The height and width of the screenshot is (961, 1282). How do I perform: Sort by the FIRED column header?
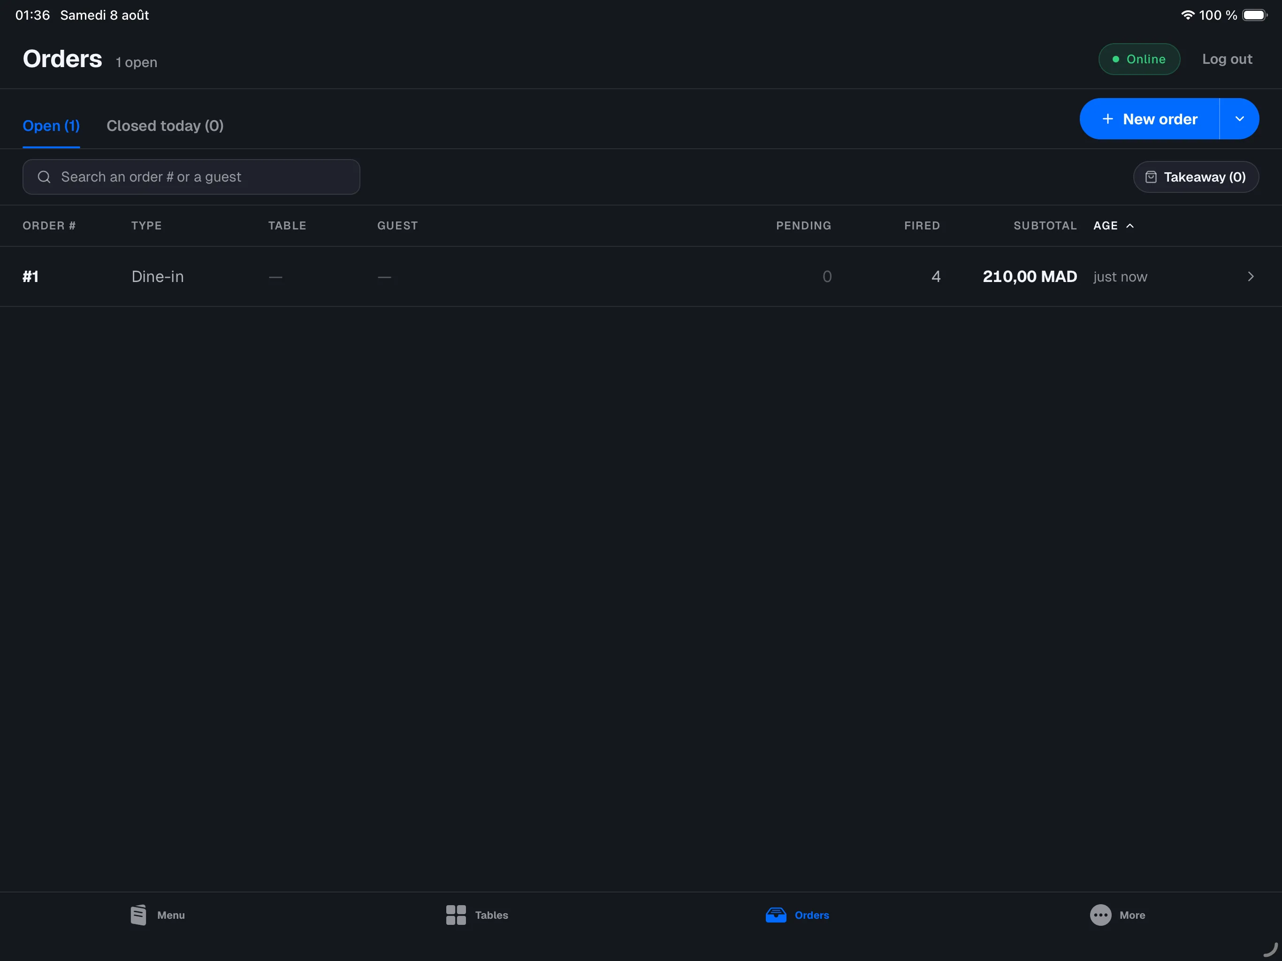[x=922, y=226]
